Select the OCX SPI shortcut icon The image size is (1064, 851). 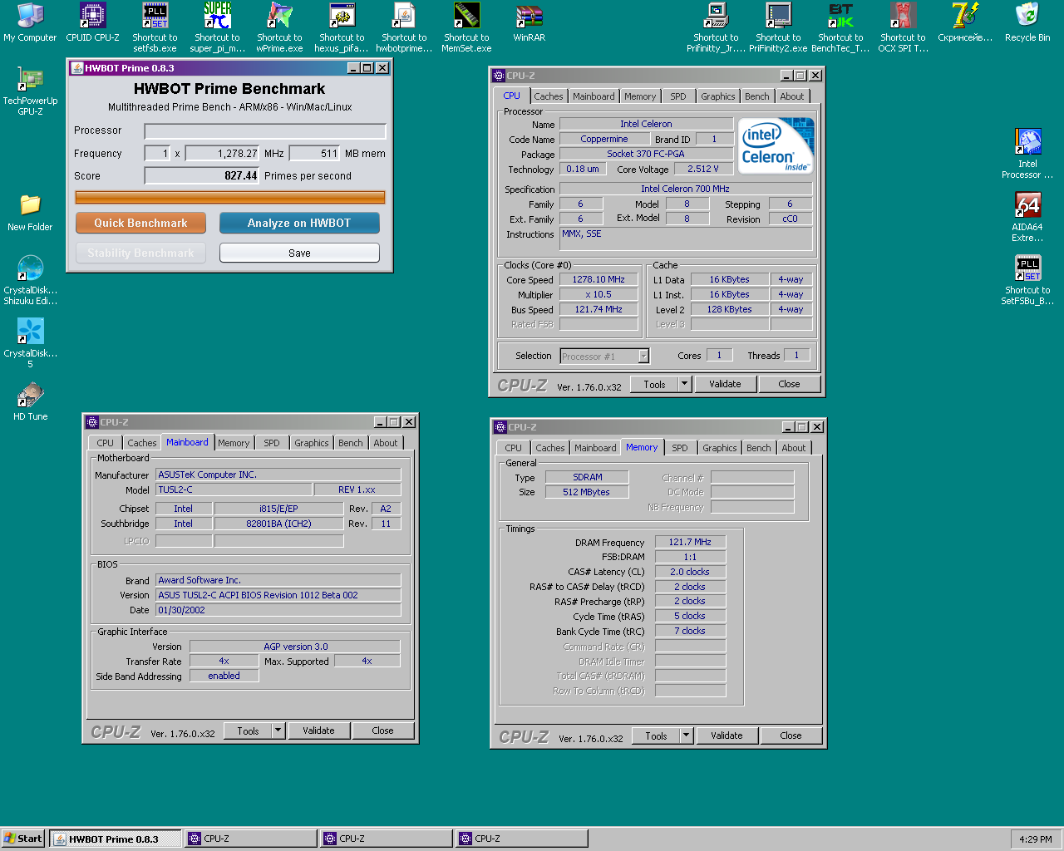point(903,27)
